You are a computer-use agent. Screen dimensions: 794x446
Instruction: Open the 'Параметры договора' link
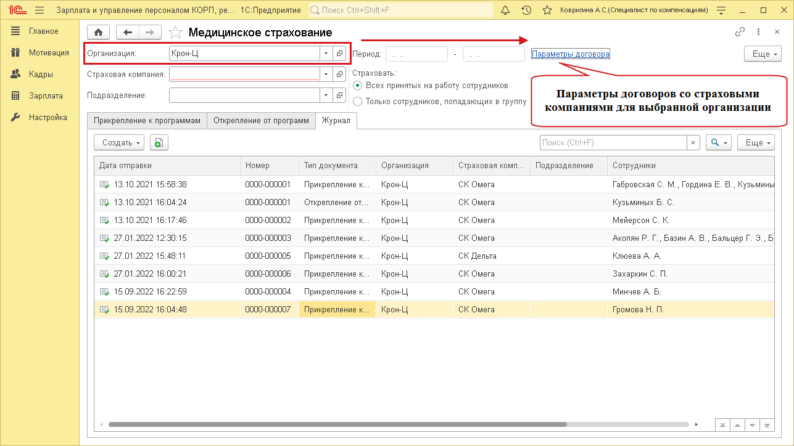tap(570, 54)
